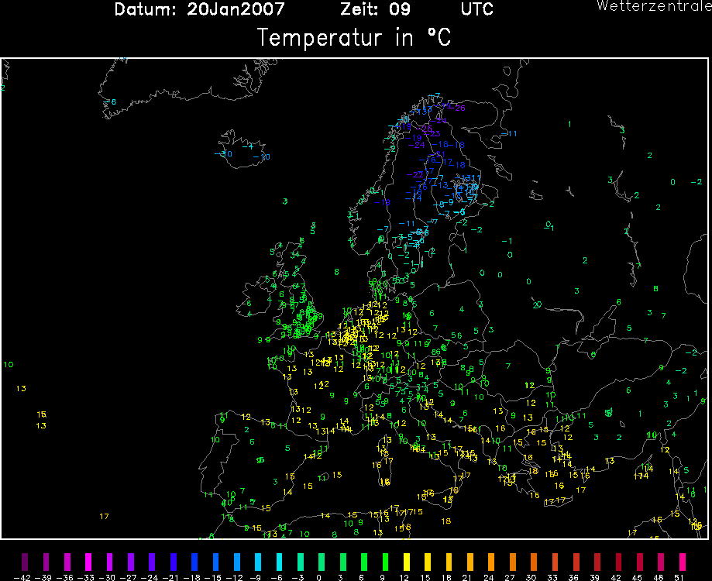The height and width of the screenshot is (581, 712).
Task: Click the 20 reading east of Poland
Action: (x=537, y=304)
